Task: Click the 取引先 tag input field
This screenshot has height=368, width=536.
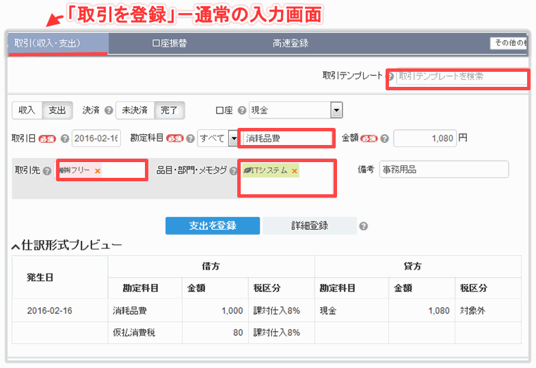Action: (x=101, y=170)
